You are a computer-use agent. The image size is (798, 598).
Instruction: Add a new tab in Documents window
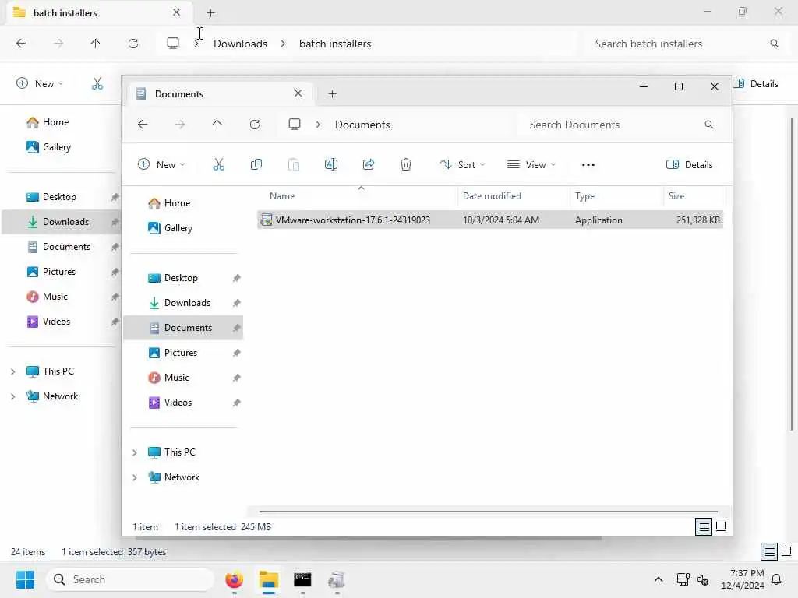pyautogui.click(x=332, y=94)
